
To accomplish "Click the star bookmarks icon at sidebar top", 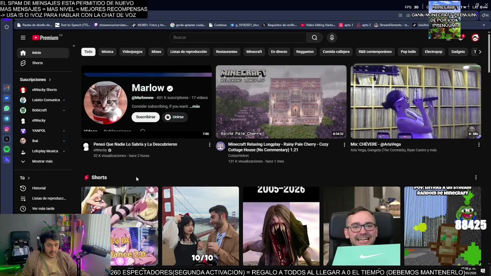I will coord(7,27).
